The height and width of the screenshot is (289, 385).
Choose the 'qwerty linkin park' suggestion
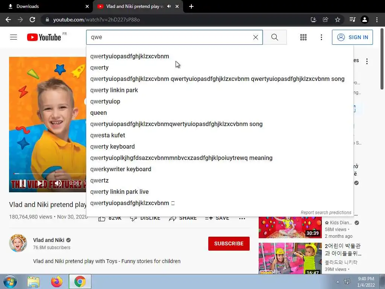coord(220,90)
